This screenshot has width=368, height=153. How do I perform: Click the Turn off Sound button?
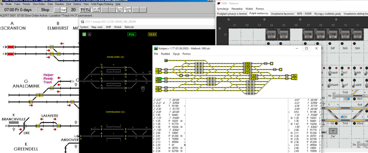click(95, 10)
